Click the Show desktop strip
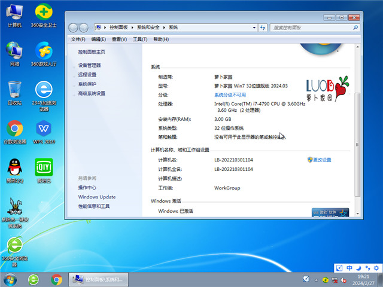383x287 pixels. coord(380,280)
